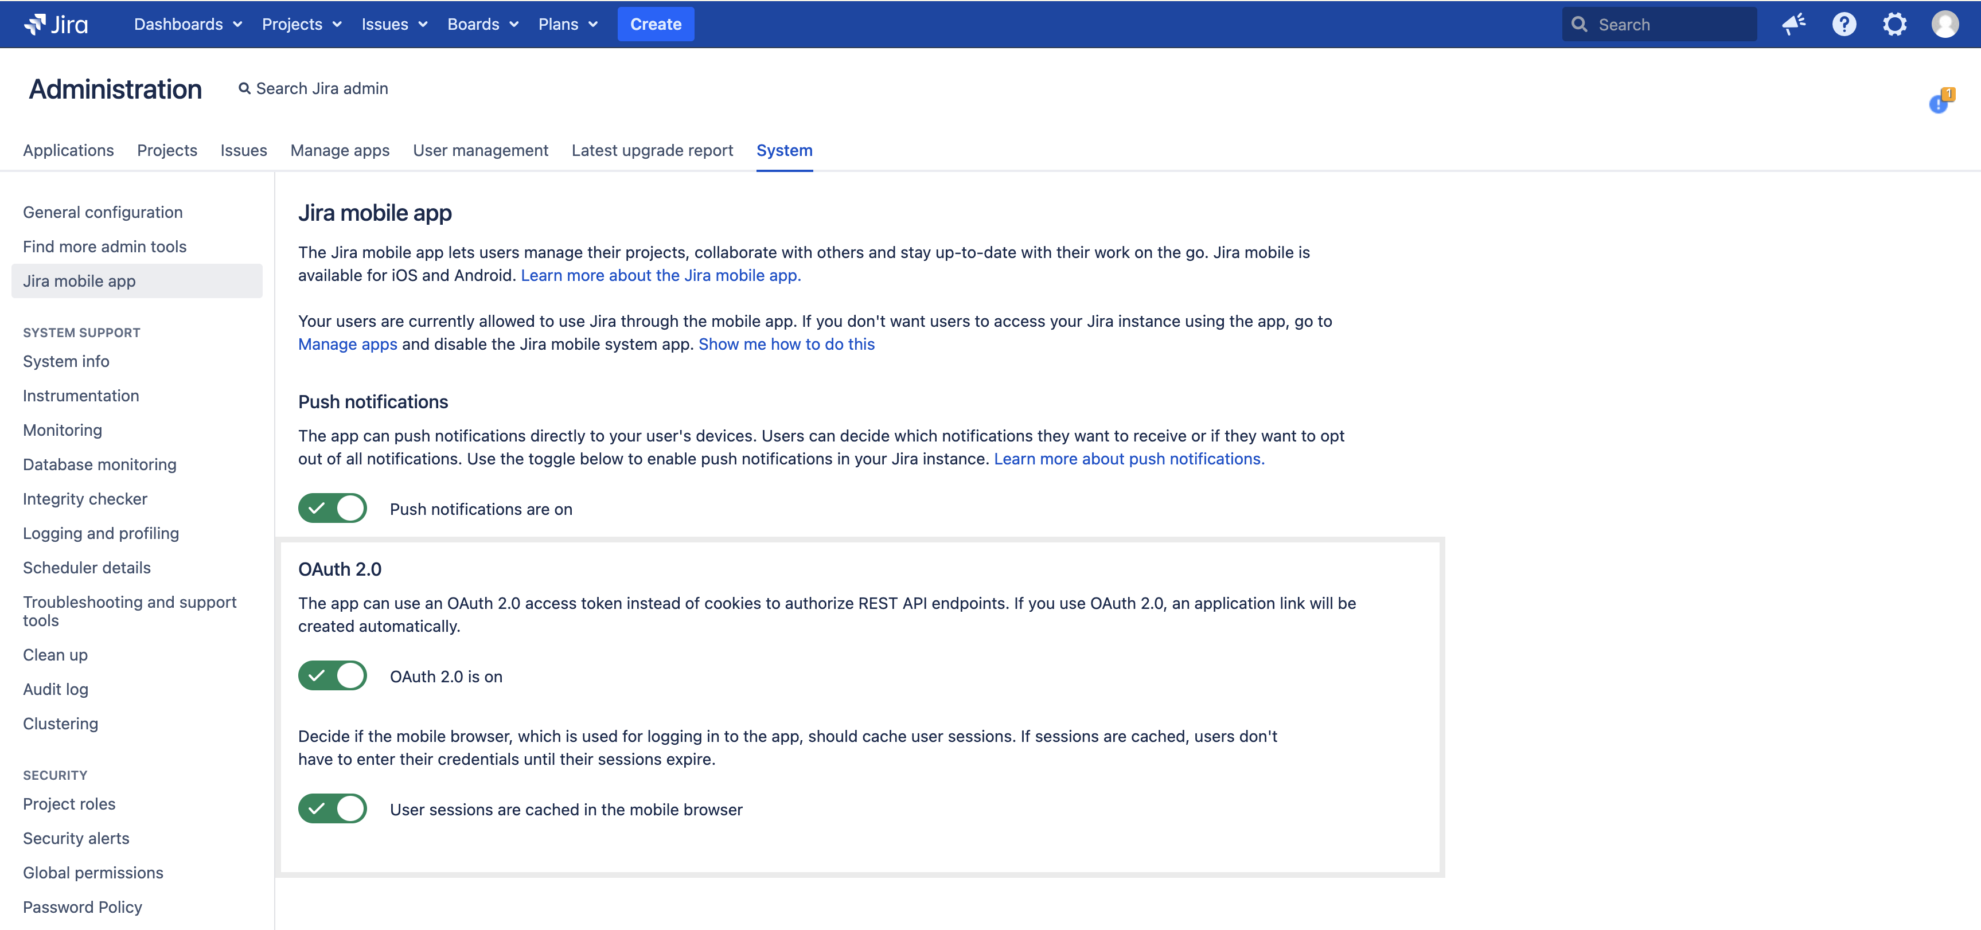Expand the Dashboards dropdown

click(189, 25)
